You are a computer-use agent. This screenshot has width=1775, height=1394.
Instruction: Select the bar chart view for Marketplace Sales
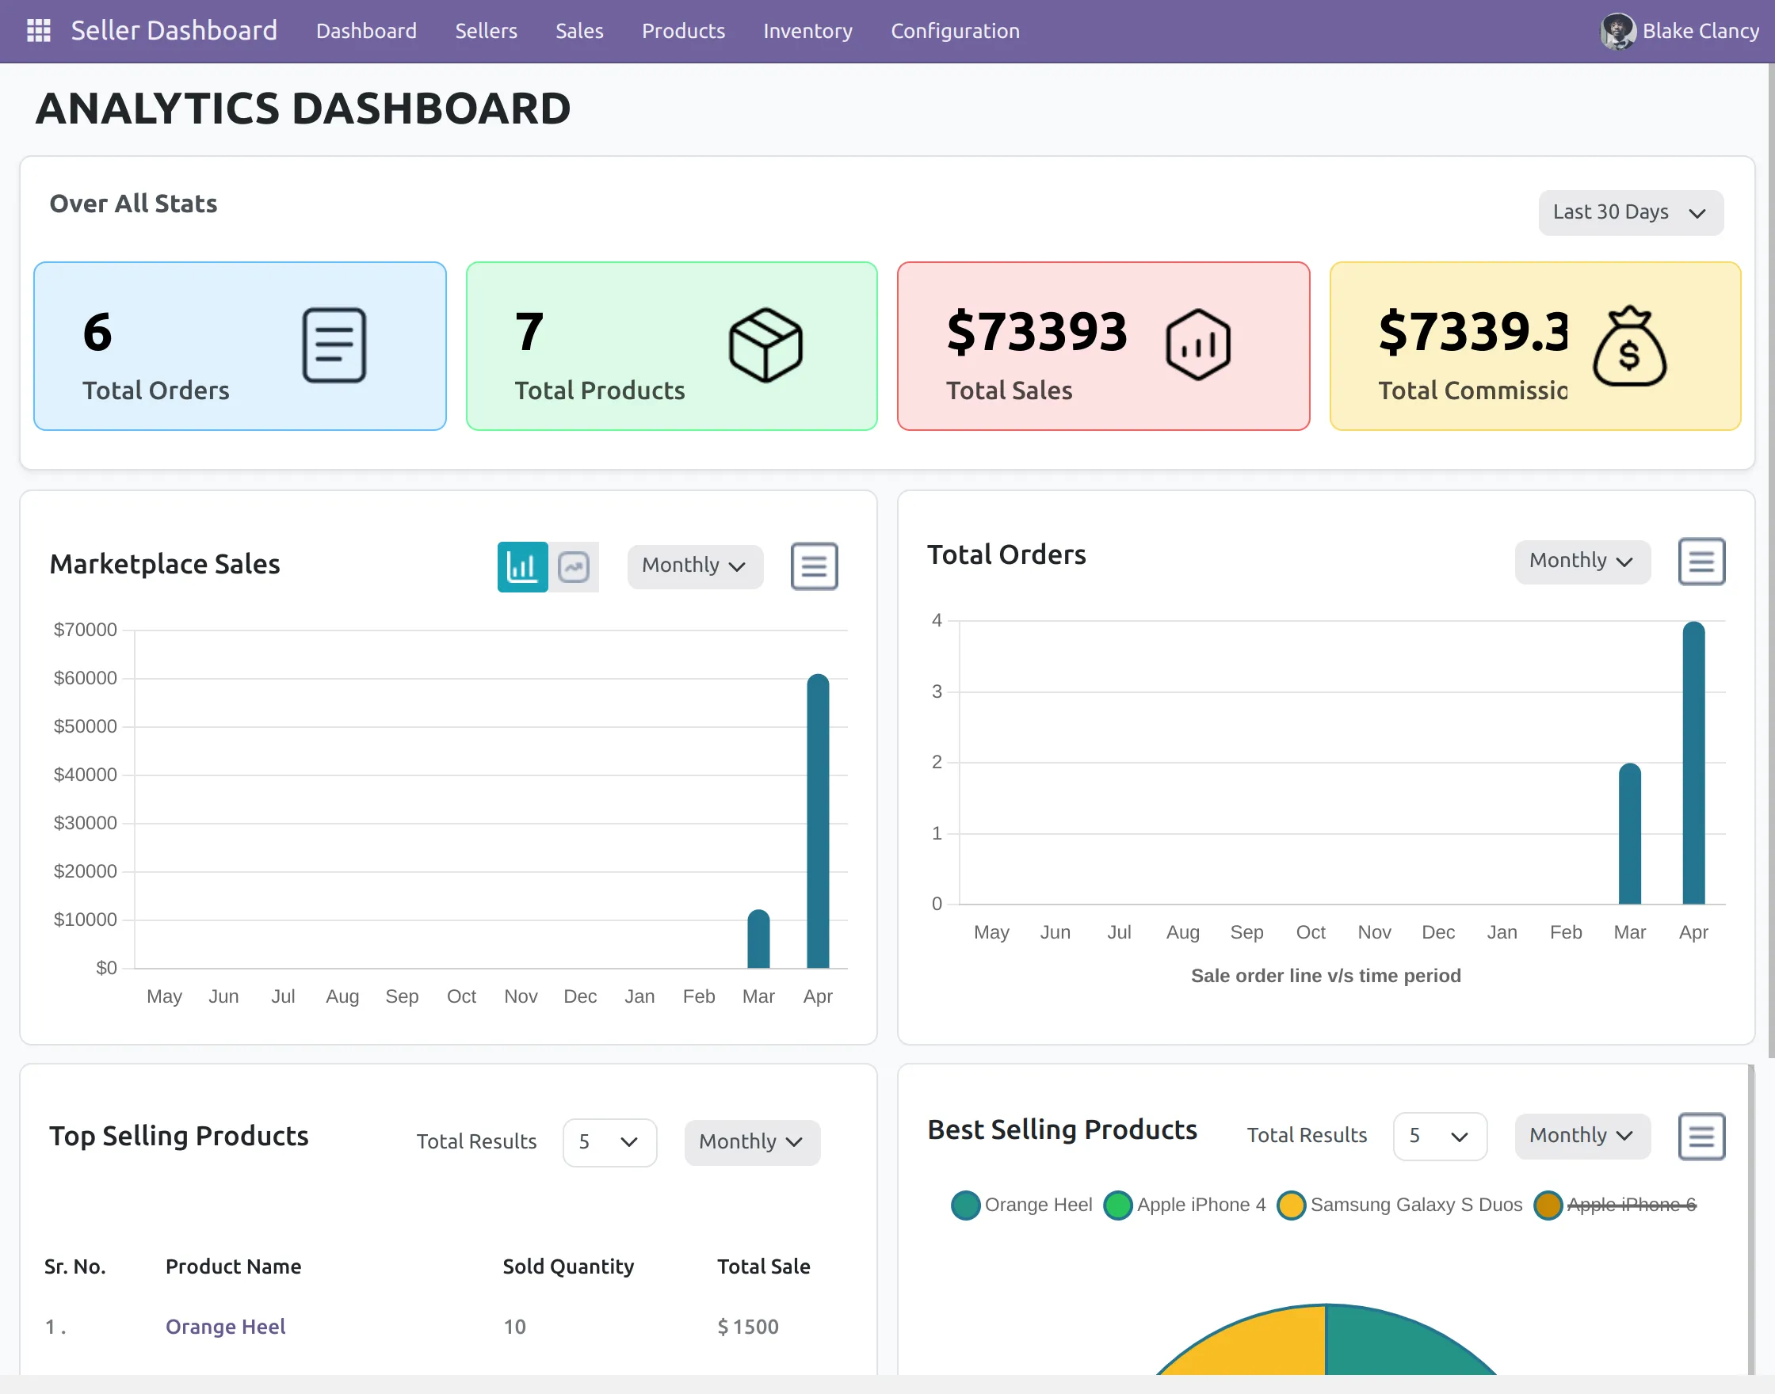(x=522, y=566)
